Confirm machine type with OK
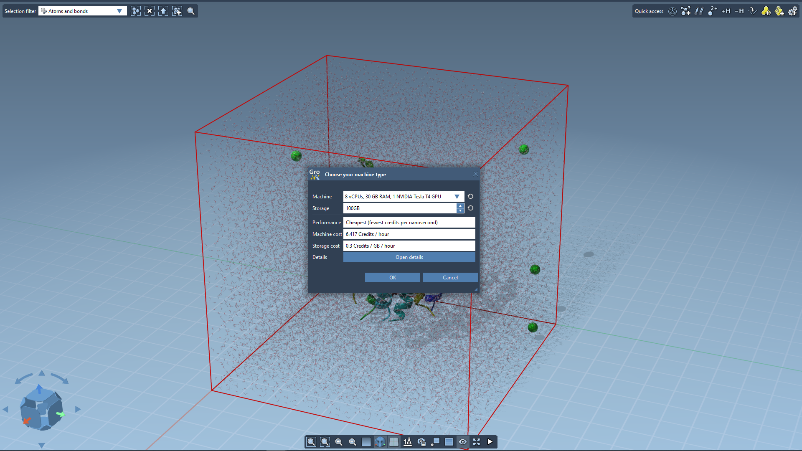802x451 pixels. click(x=392, y=278)
